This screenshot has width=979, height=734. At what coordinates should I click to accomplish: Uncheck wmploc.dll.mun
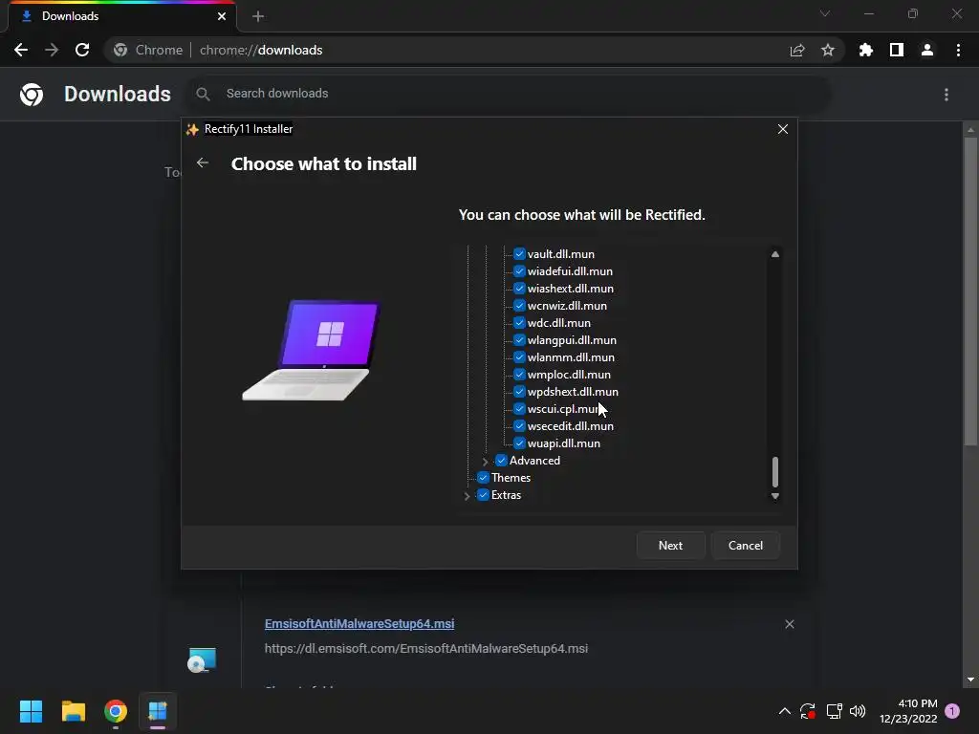[519, 375]
